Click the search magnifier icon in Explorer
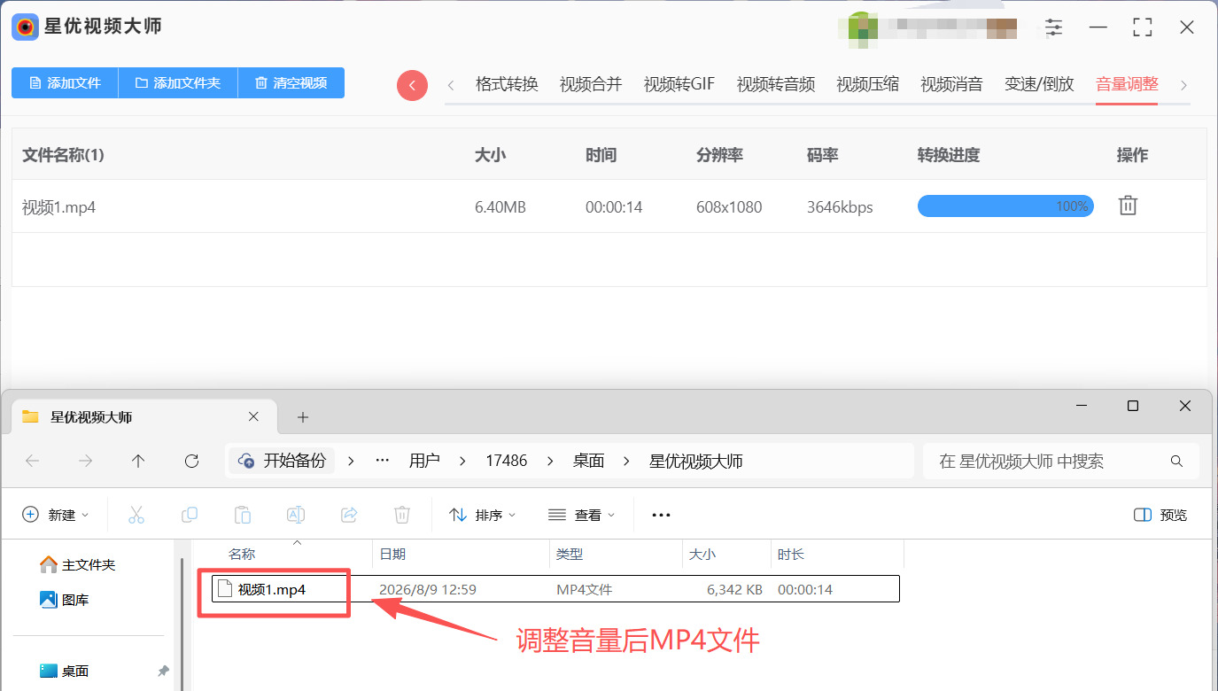 click(x=1176, y=462)
